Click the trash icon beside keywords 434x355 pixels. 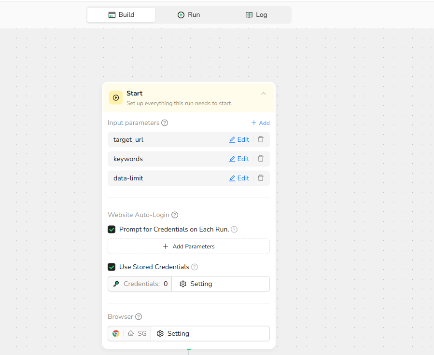coord(261,159)
